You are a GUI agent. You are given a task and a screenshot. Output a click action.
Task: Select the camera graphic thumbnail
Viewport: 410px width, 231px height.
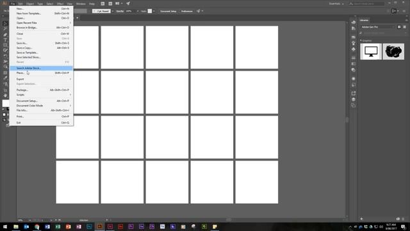tap(393, 51)
